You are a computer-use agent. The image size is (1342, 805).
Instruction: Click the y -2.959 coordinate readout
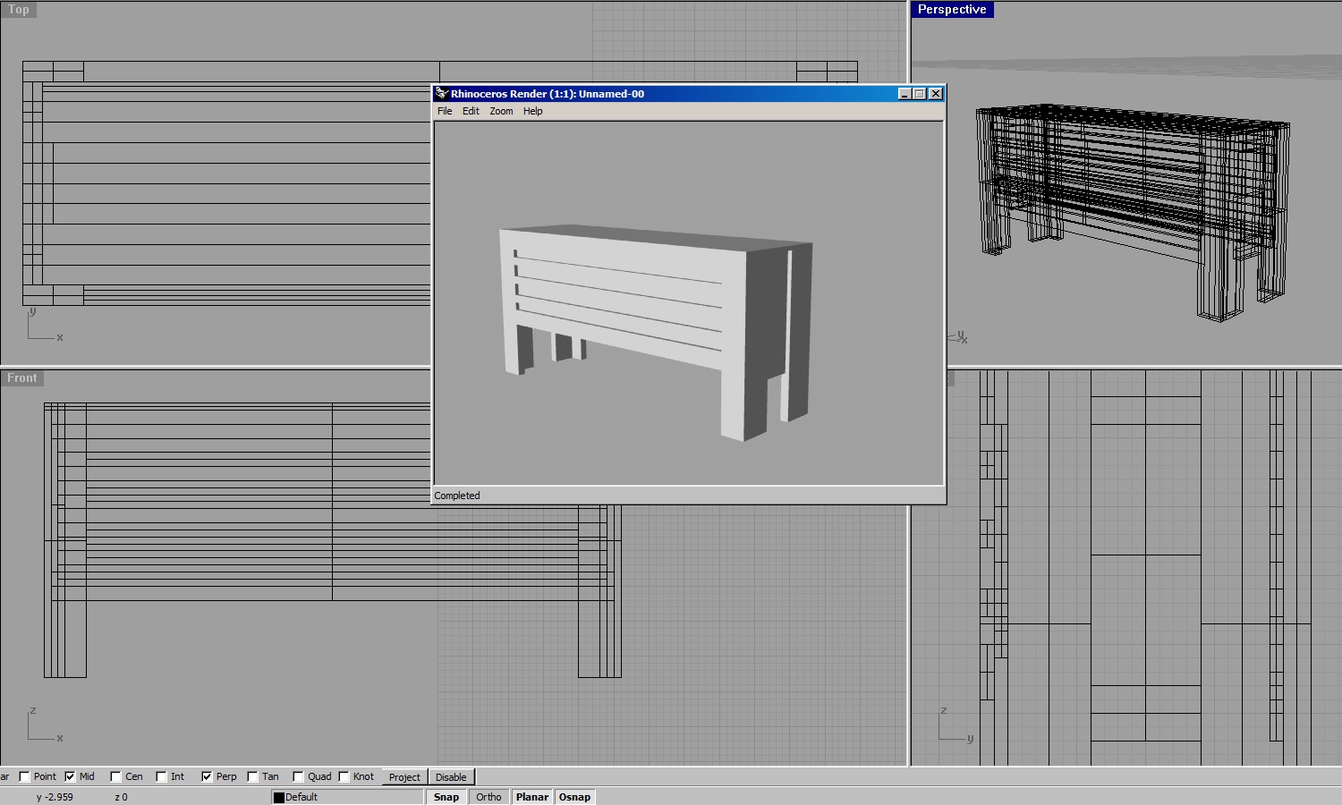55,797
